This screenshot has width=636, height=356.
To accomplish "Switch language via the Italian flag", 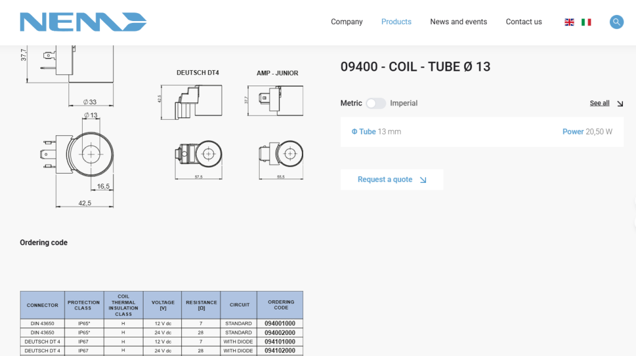I will coord(586,22).
